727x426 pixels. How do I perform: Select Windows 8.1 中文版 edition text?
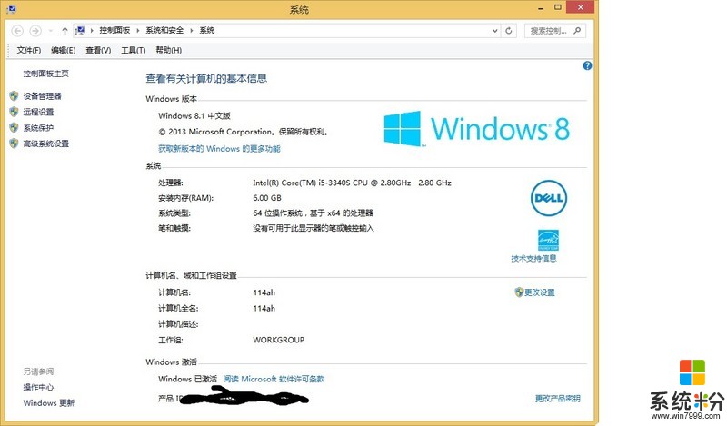(x=194, y=116)
